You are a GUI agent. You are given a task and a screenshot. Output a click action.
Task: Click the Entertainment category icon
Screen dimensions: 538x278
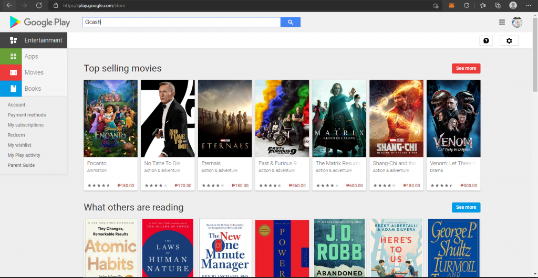pos(13,40)
